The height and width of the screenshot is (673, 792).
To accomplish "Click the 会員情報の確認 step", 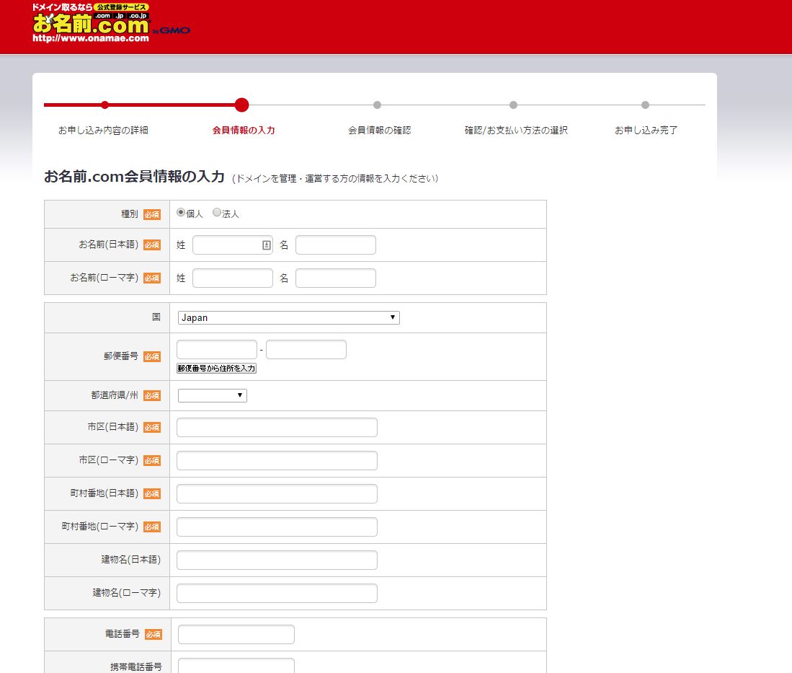I will pyautogui.click(x=379, y=130).
